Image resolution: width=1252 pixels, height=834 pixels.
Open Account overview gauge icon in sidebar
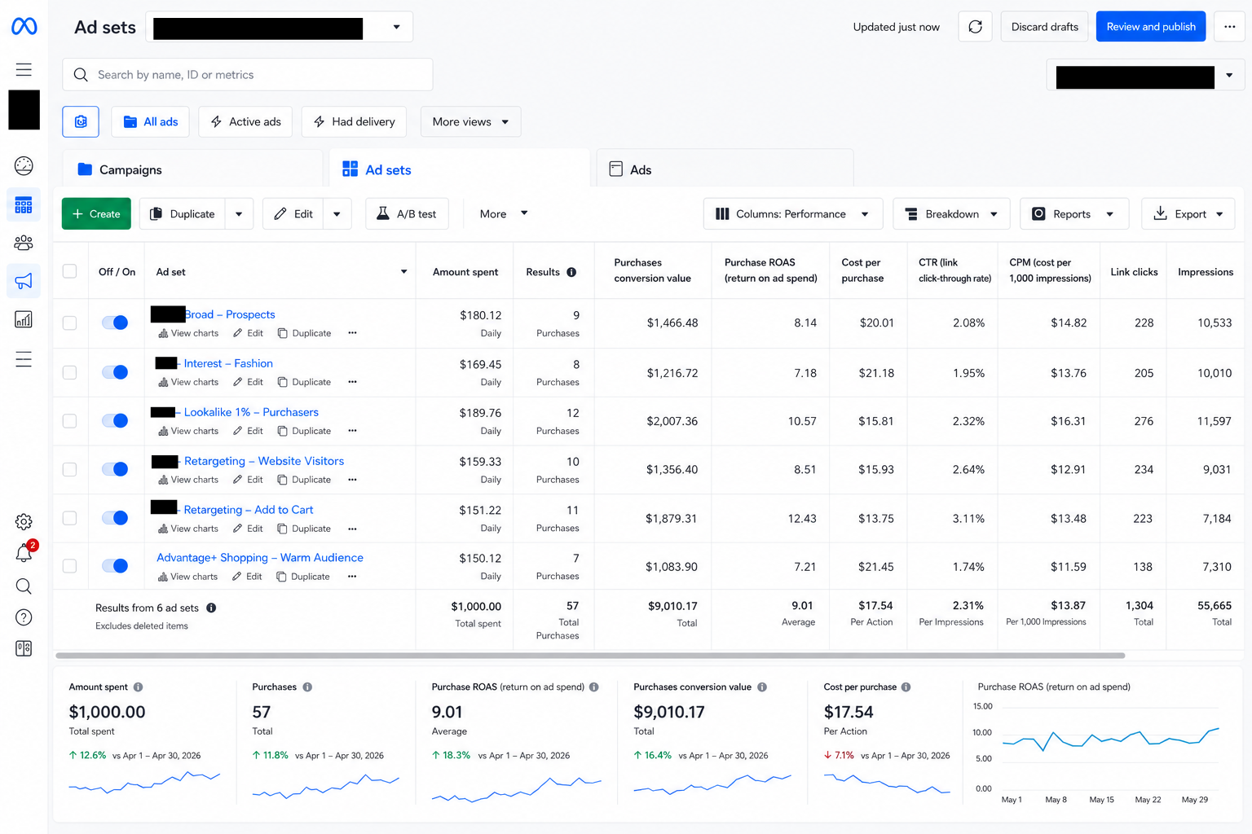pyautogui.click(x=24, y=166)
